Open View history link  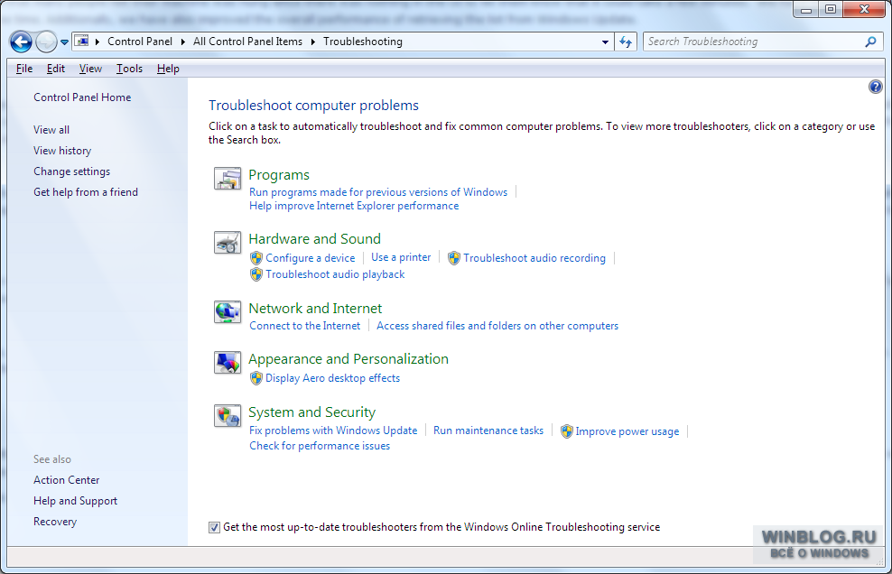62,151
